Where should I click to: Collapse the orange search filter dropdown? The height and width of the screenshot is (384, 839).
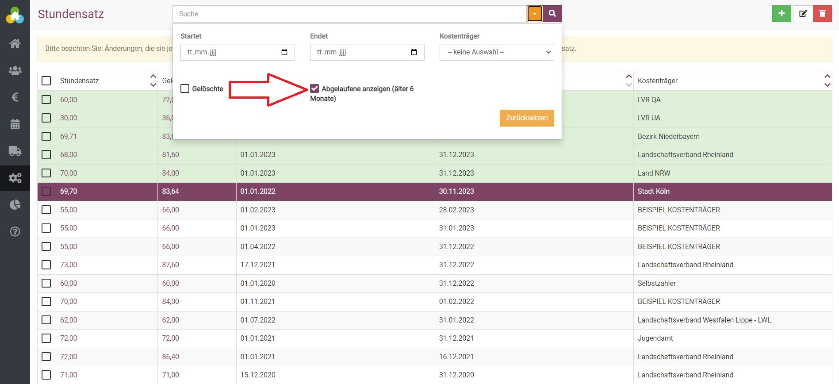click(535, 14)
